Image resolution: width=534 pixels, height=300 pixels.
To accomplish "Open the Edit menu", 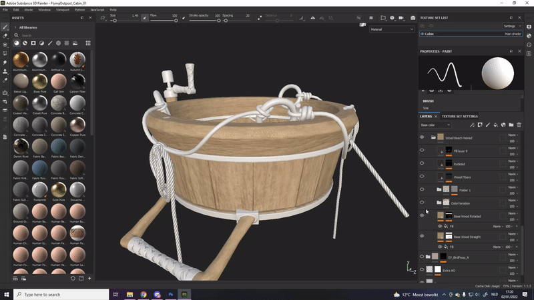I will click(16, 9).
